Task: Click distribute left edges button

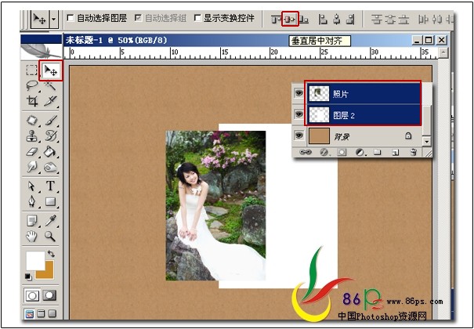Action: 424,20
